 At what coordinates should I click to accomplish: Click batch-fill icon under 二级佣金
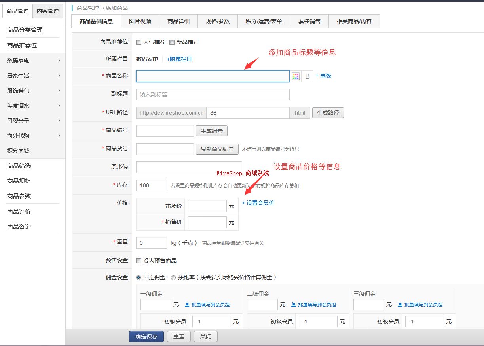tap(294, 304)
